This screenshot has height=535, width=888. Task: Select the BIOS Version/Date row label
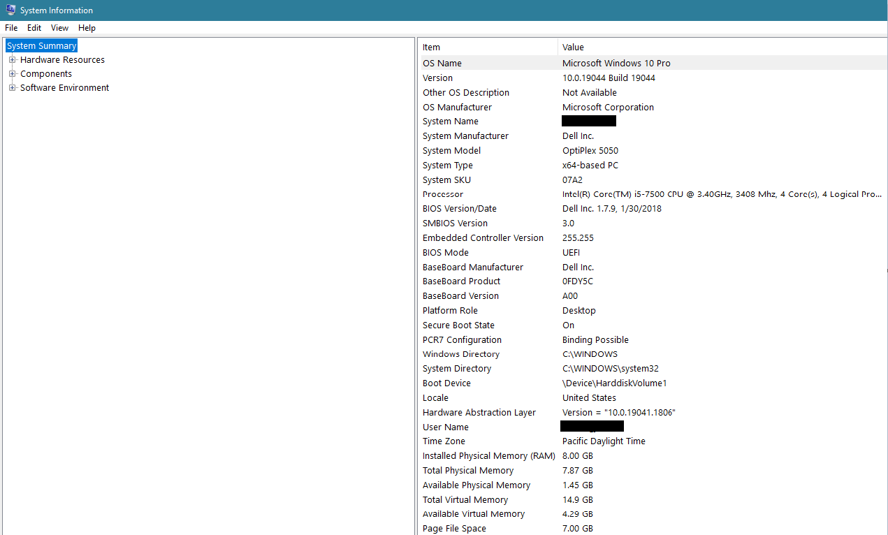click(460, 209)
